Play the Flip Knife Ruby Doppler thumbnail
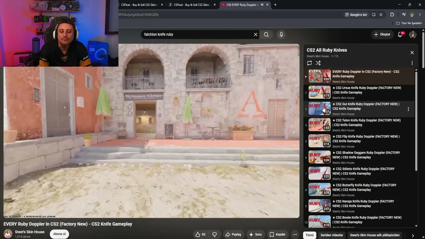This screenshot has width=425, height=239. (x=320, y=141)
